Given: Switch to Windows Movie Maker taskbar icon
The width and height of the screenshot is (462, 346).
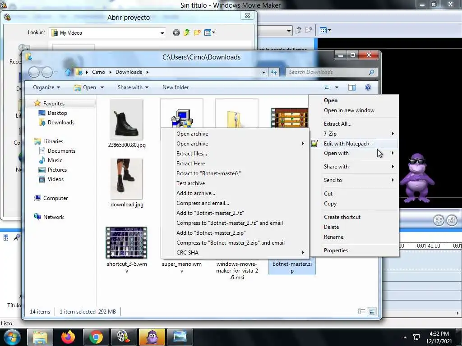Looking at the screenshot, I should [124, 337].
